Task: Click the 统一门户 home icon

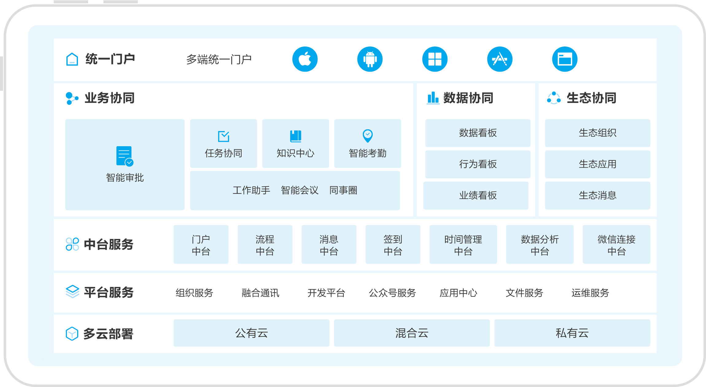Action: pos(72,59)
